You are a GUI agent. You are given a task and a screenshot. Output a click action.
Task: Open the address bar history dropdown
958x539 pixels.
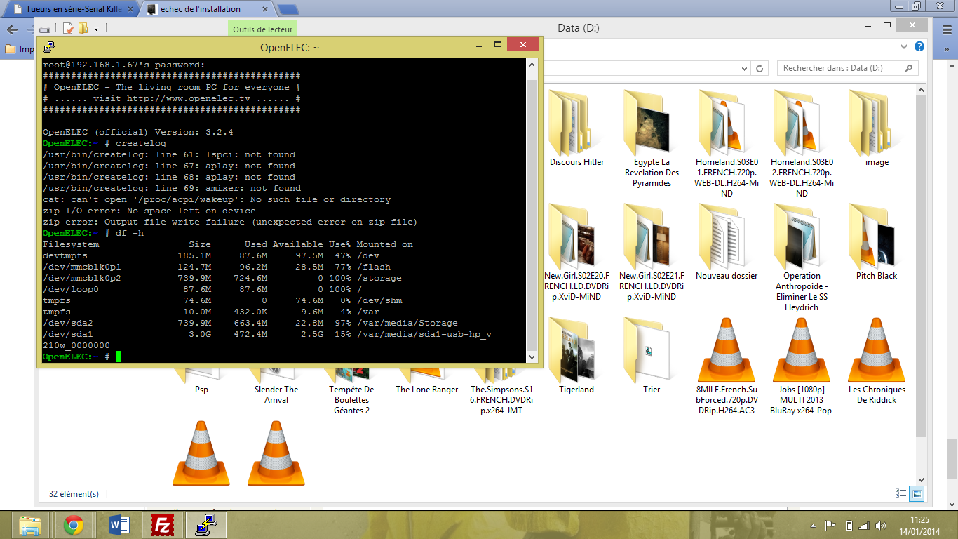point(744,69)
